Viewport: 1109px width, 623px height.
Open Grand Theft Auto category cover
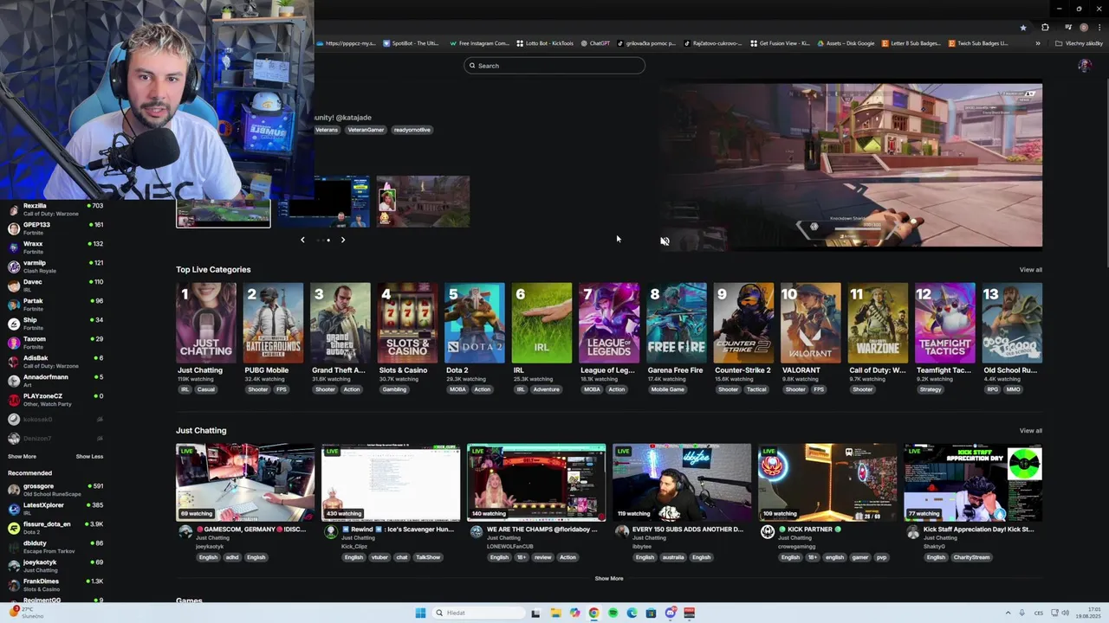[340, 323]
